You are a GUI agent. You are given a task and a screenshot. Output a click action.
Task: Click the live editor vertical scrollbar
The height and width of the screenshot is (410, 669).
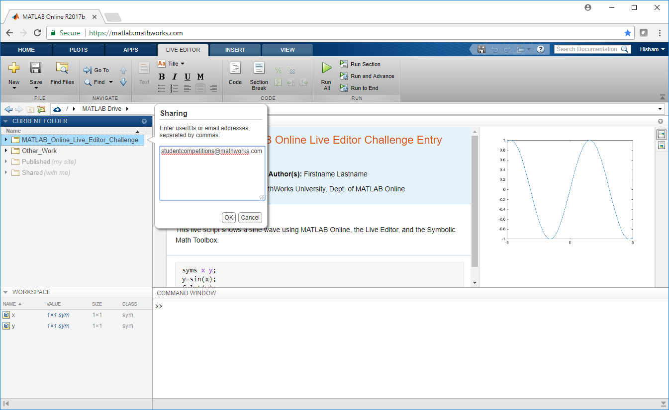(475, 202)
